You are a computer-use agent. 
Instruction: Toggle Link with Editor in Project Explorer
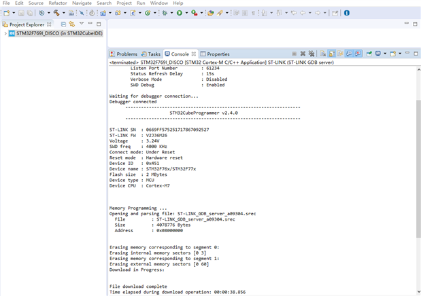(72, 24)
